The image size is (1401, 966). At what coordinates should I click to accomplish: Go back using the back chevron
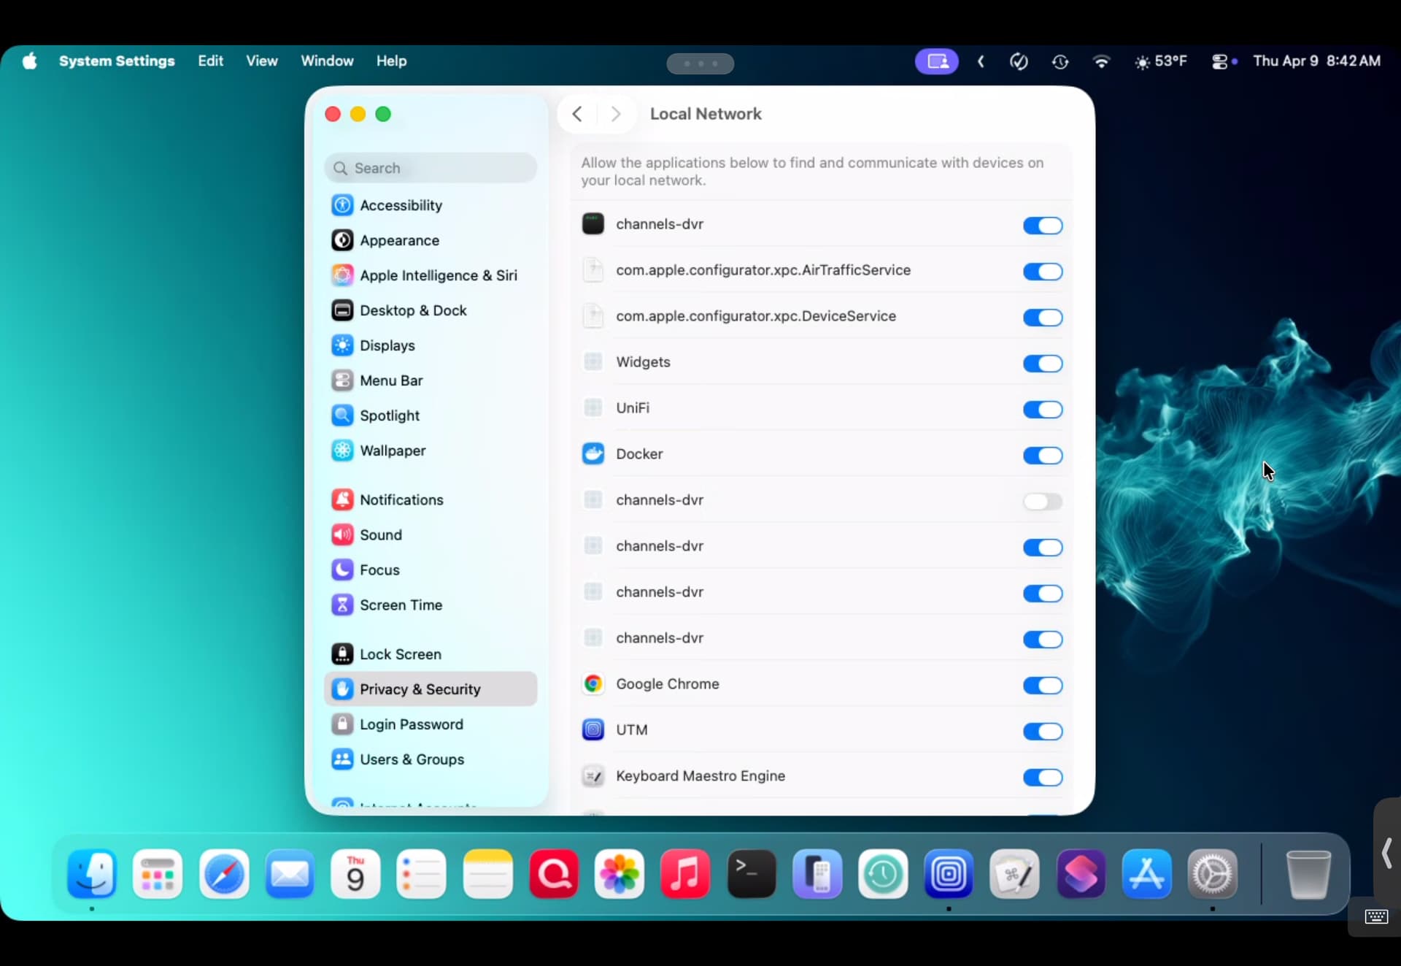(x=577, y=114)
